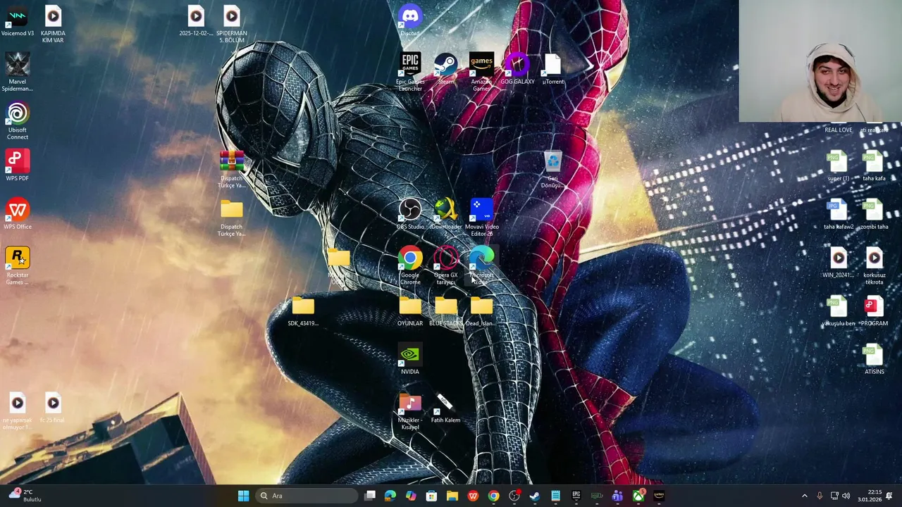Launch GOG GALAXY from the desktop

coord(517,68)
